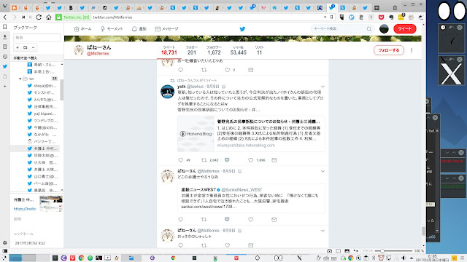Viewport: 467px width, 262px height.
Task: Open options chevron on 8月9日 tweet
Action: (x=323, y=171)
